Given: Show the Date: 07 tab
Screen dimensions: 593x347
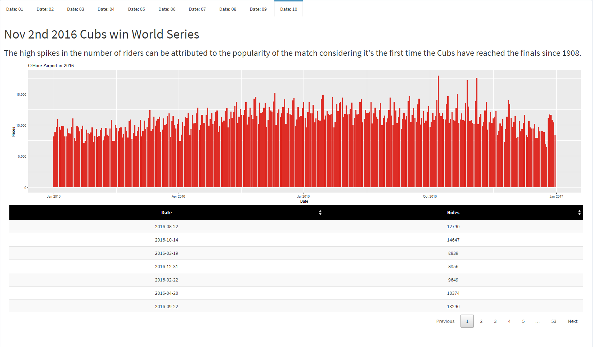Looking at the screenshot, I should point(197,9).
